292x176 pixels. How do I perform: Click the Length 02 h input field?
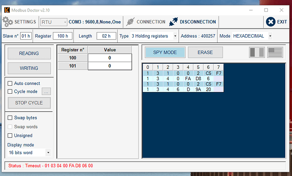pos(106,36)
